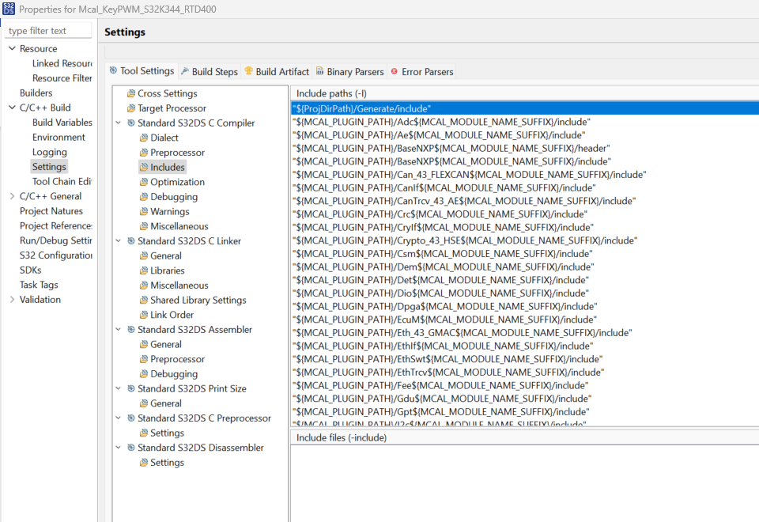Open the Binary Parsers tab
The height and width of the screenshot is (522, 759).
click(x=350, y=72)
